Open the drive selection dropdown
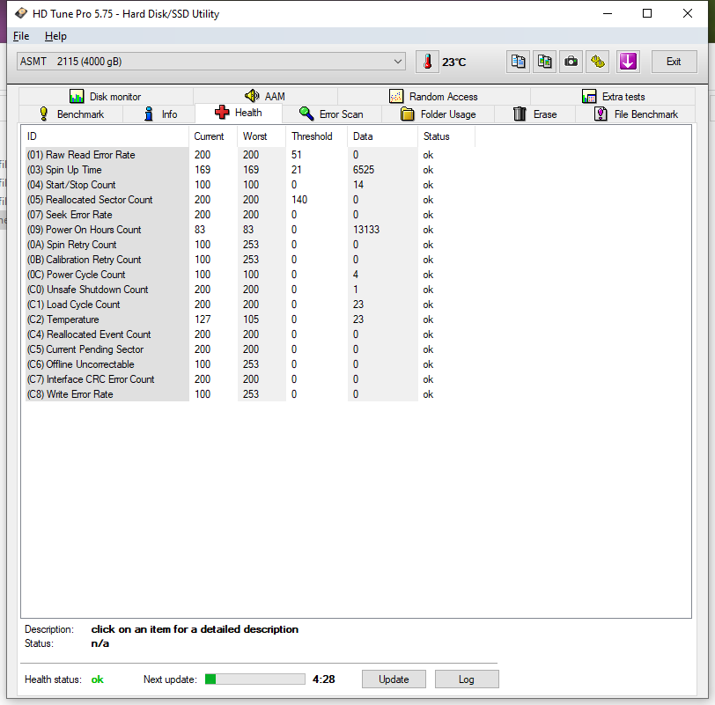The height and width of the screenshot is (705, 715). [x=211, y=62]
